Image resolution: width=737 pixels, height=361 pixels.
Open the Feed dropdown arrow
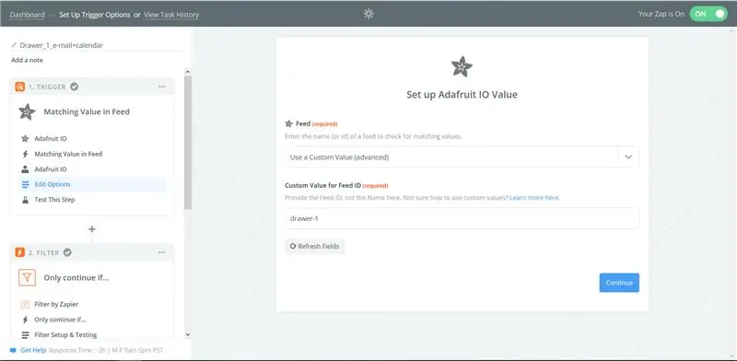click(x=628, y=157)
